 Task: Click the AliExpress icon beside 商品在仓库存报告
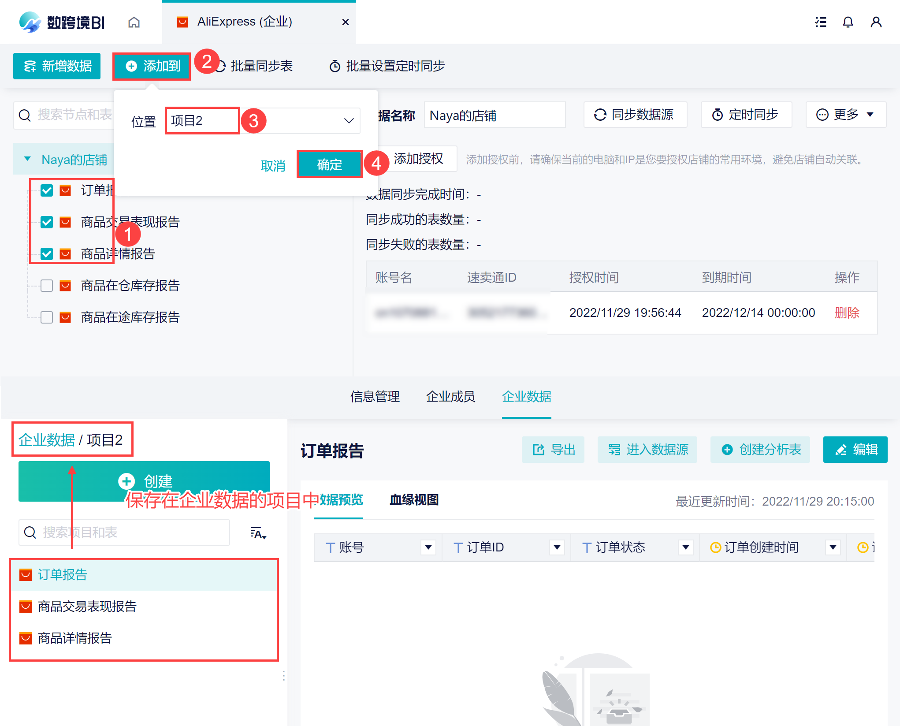65,286
